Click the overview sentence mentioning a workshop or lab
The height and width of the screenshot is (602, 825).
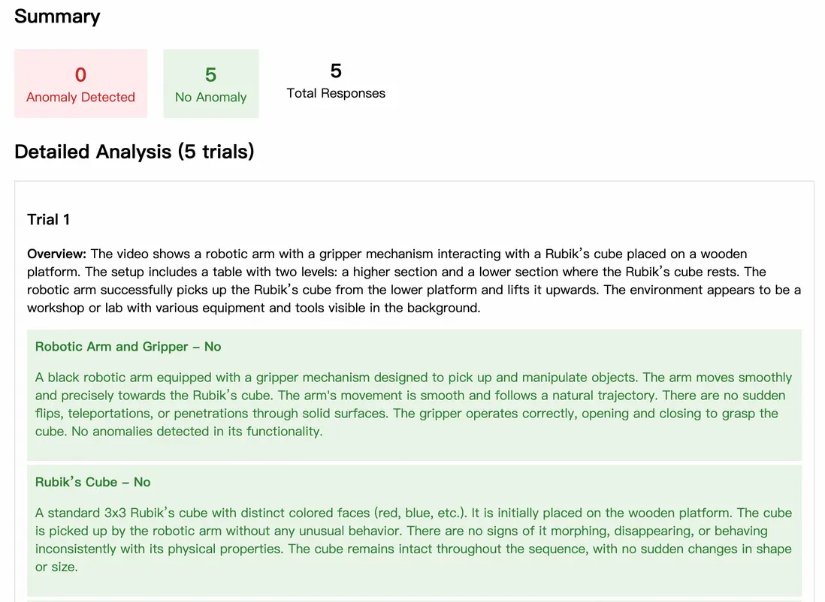point(526,290)
